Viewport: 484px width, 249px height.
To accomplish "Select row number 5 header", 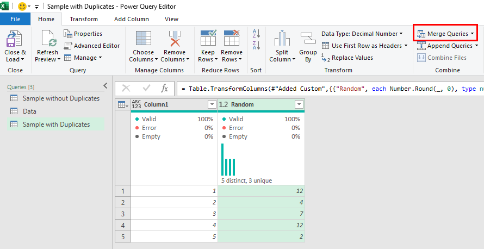I will pyautogui.click(x=123, y=236).
